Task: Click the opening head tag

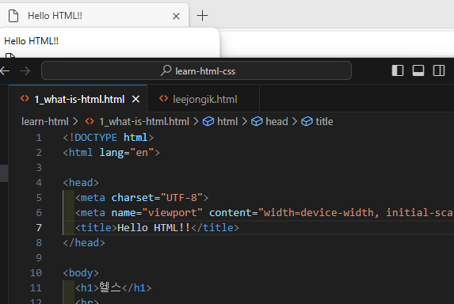Action: [81, 183]
